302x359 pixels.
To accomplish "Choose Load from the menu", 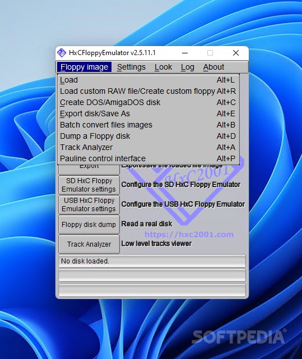I will 148,80.
